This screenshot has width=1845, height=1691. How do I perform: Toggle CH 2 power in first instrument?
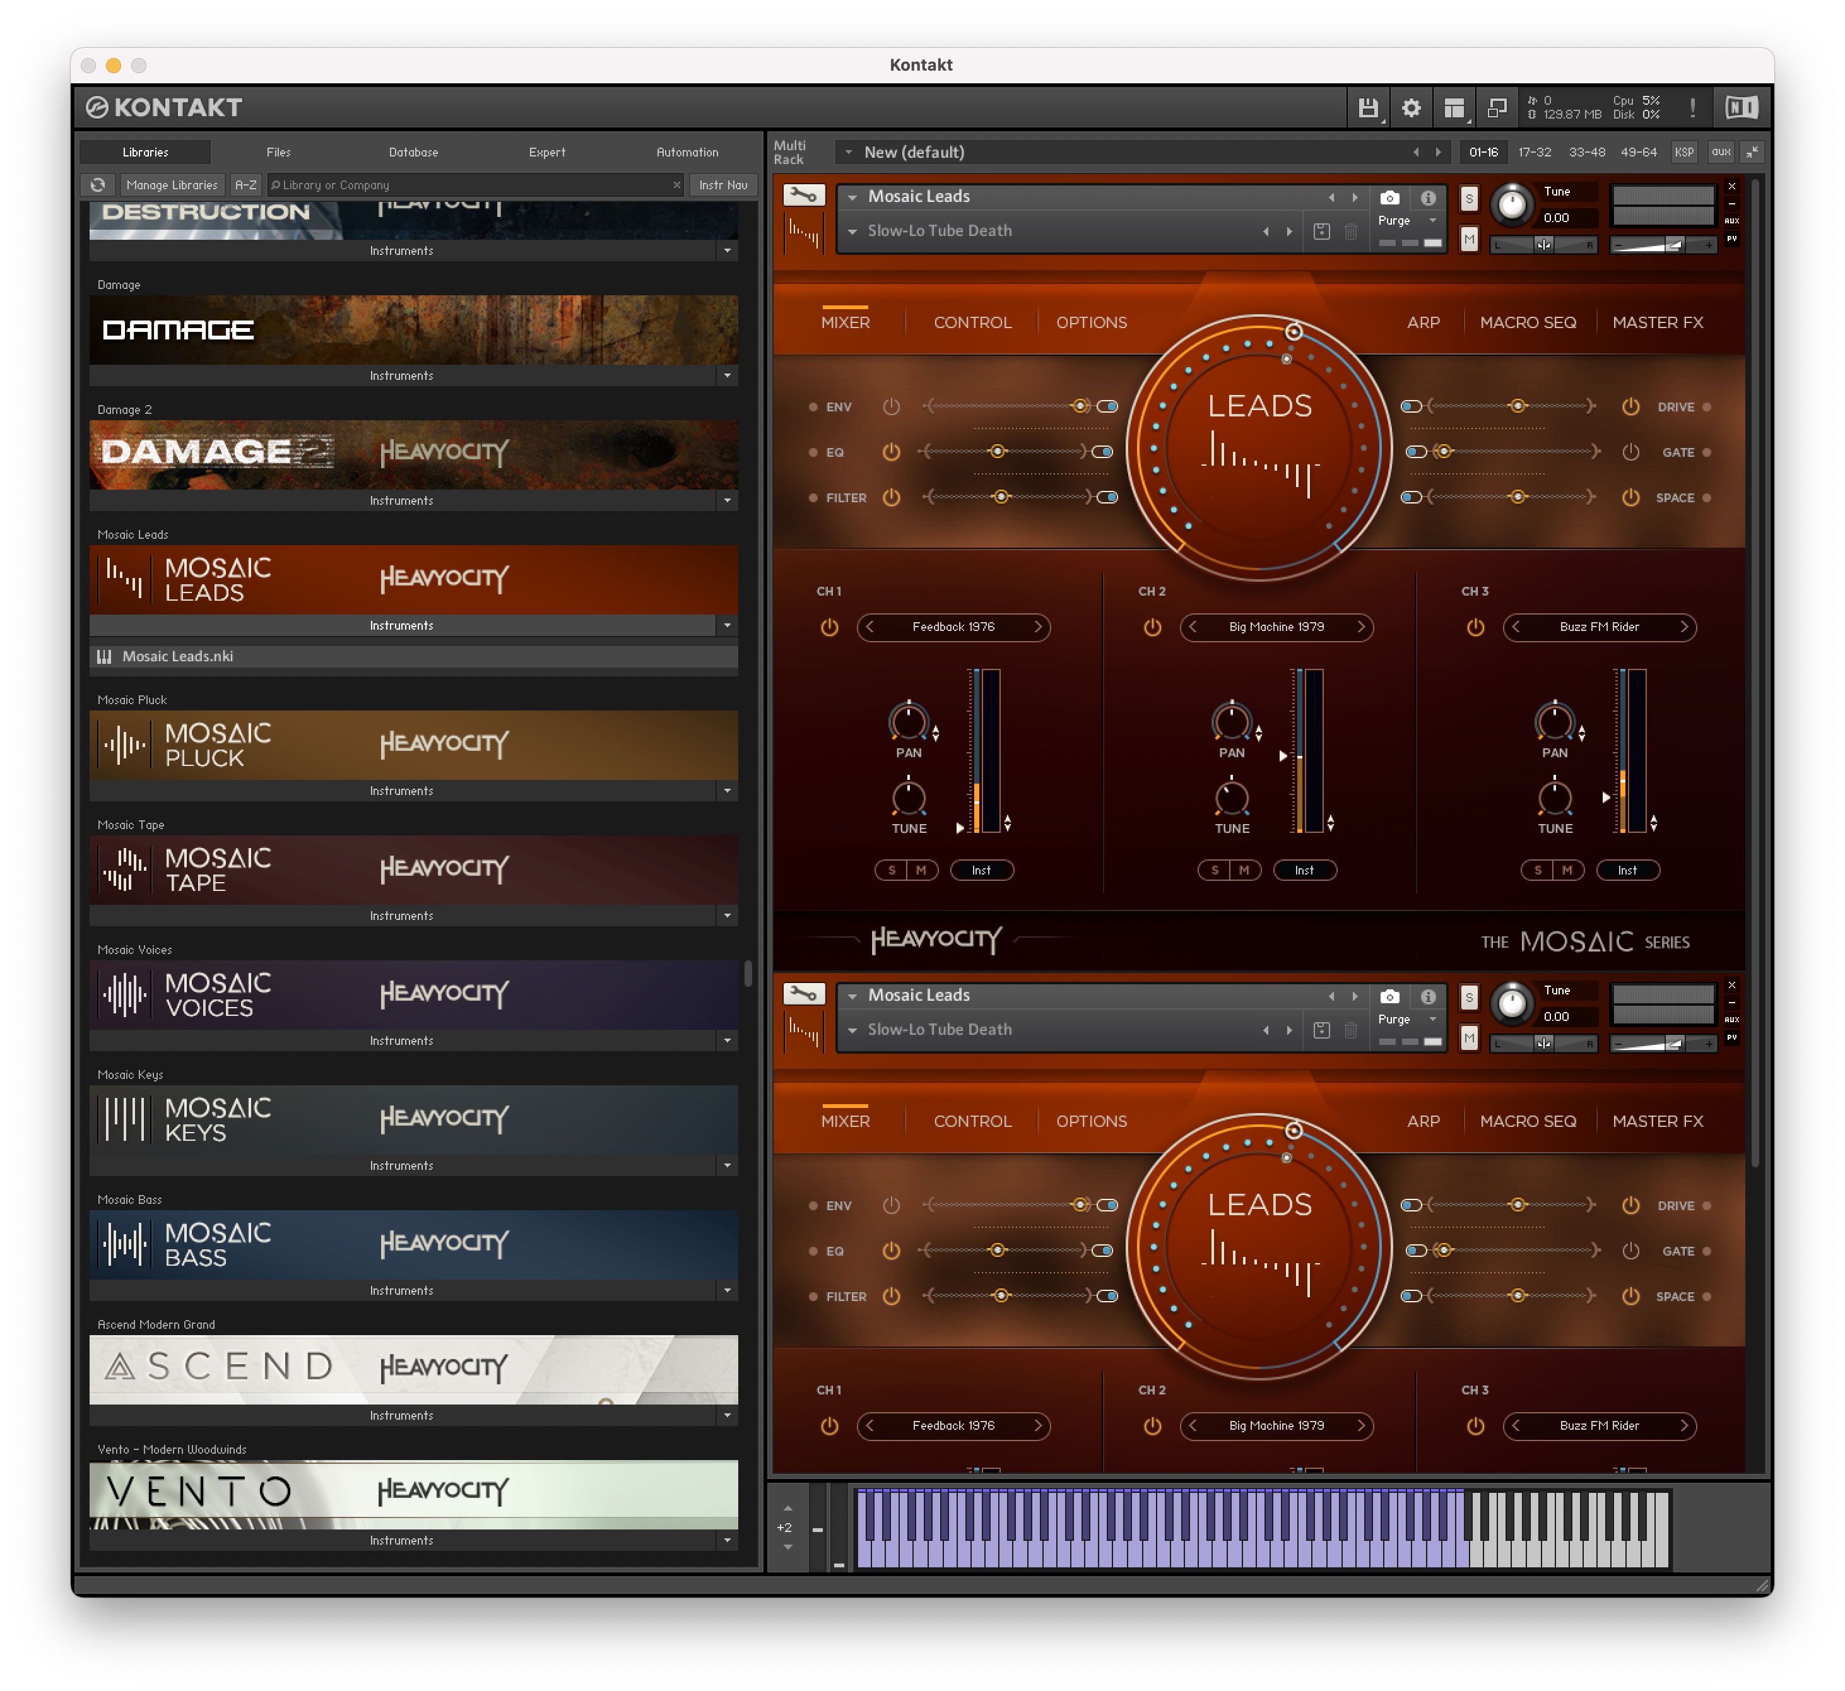(1152, 628)
